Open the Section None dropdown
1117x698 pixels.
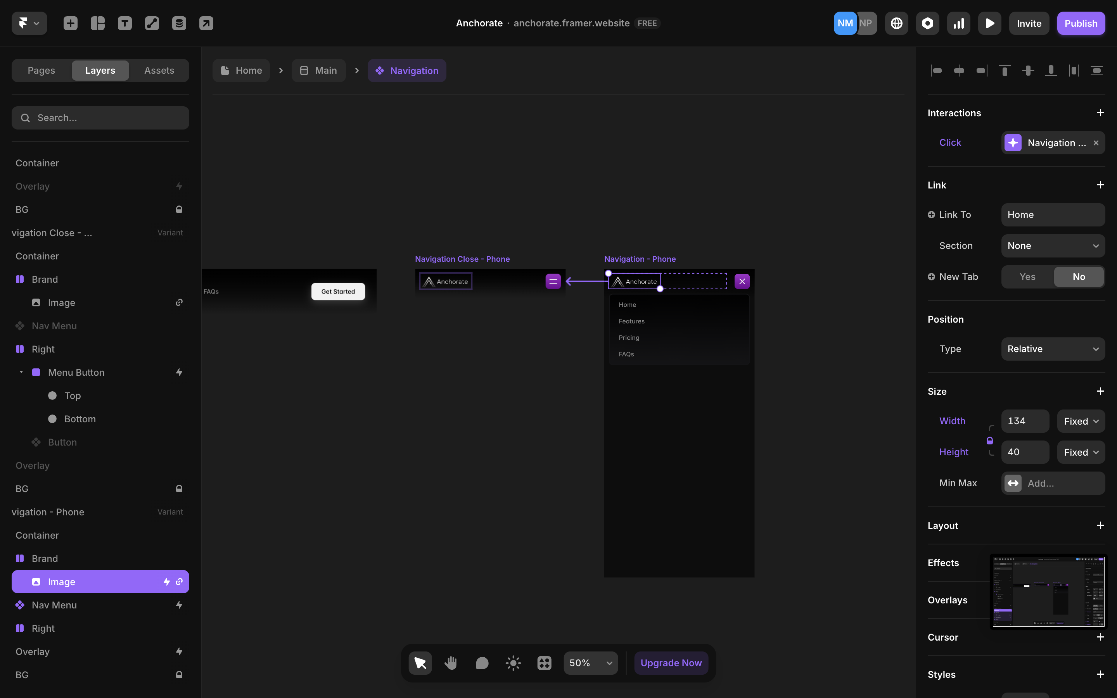[x=1053, y=245]
